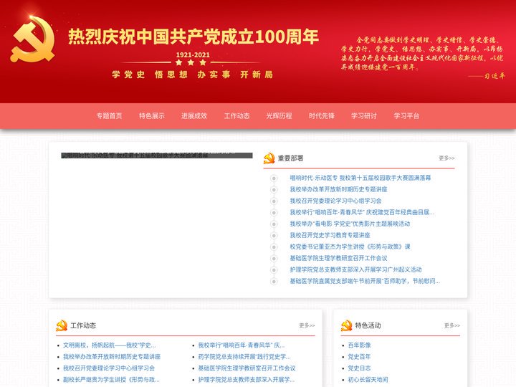Open 护理学院党总支教师支部 link in 工作动态
The width and height of the screenshot is (516, 387).
coord(246,380)
